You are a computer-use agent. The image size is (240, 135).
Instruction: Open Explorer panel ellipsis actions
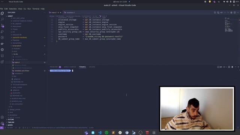(x=45, y=12)
